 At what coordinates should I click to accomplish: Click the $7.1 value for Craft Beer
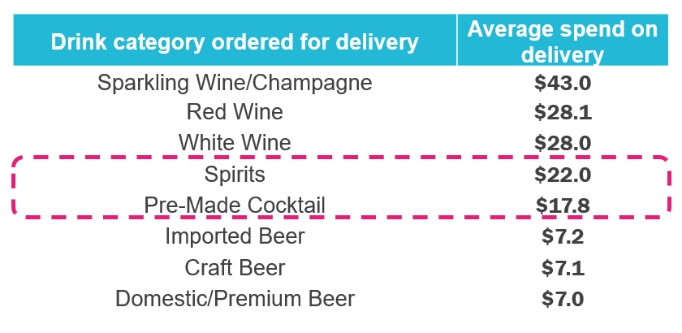pyautogui.click(x=563, y=268)
